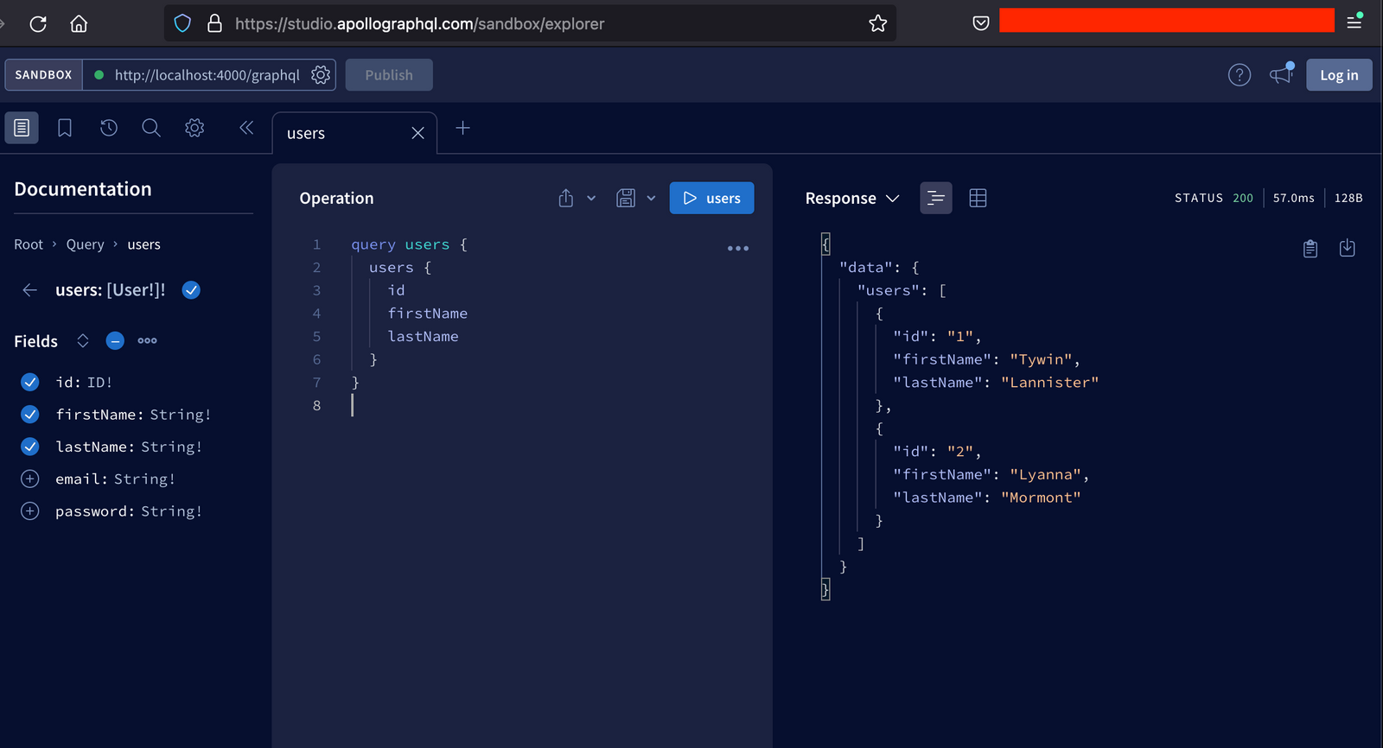This screenshot has width=1383, height=748.
Task: Copy response to clipboard
Action: click(1310, 249)
